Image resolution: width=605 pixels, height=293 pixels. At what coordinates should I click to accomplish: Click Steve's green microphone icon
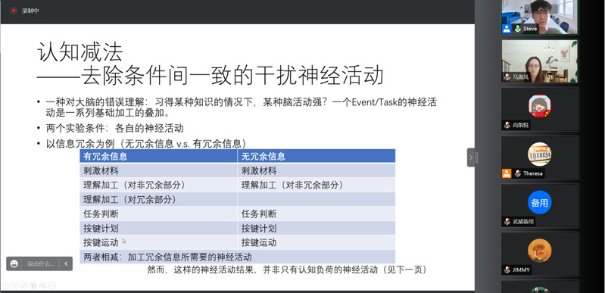pos(517,29)
